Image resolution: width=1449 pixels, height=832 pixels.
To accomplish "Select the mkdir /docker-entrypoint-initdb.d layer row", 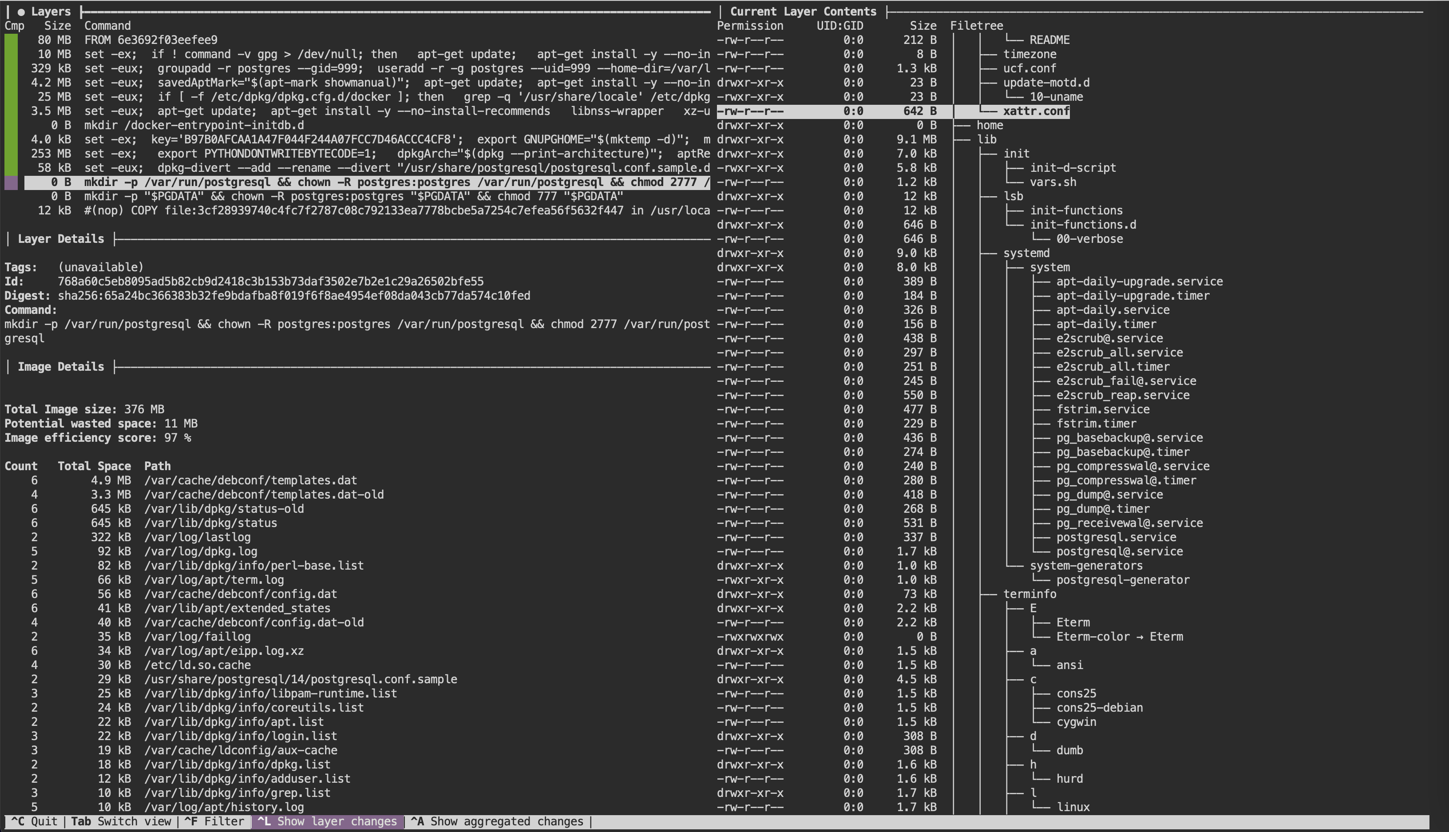I will tap(194, 125).
